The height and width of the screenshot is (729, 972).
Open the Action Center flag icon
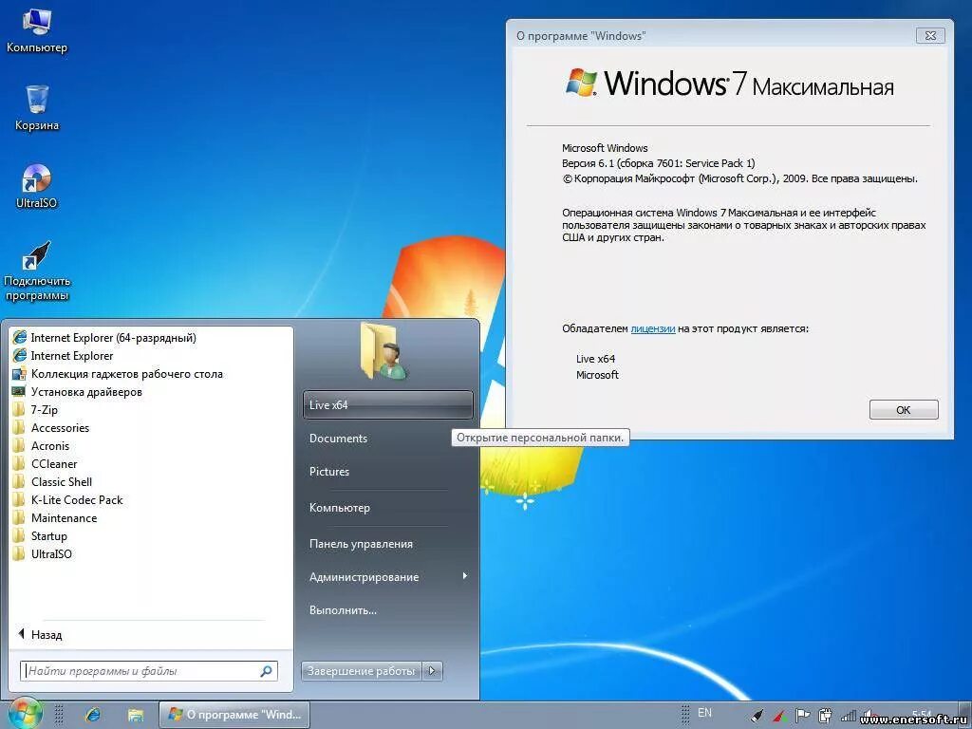[802, 716]
